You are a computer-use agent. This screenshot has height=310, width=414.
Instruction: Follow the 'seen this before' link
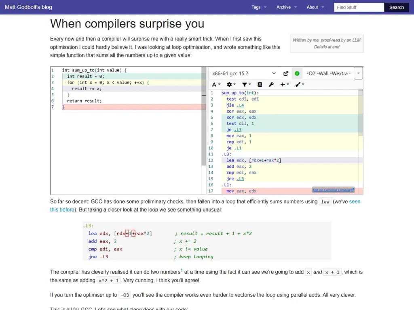point(355,201)
